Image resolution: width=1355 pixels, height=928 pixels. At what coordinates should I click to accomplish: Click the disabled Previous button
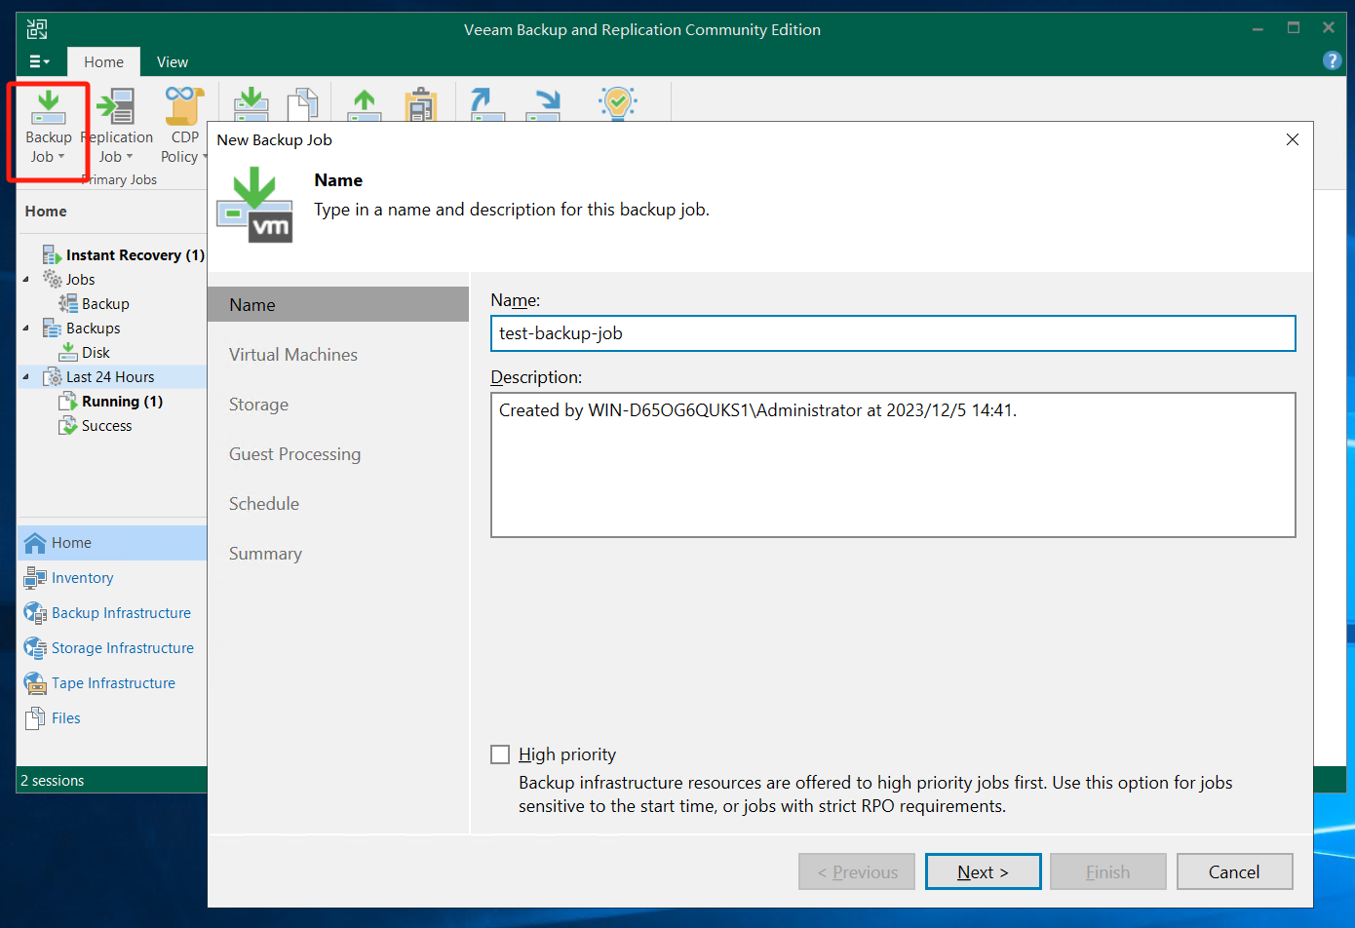tap(857, 872)
